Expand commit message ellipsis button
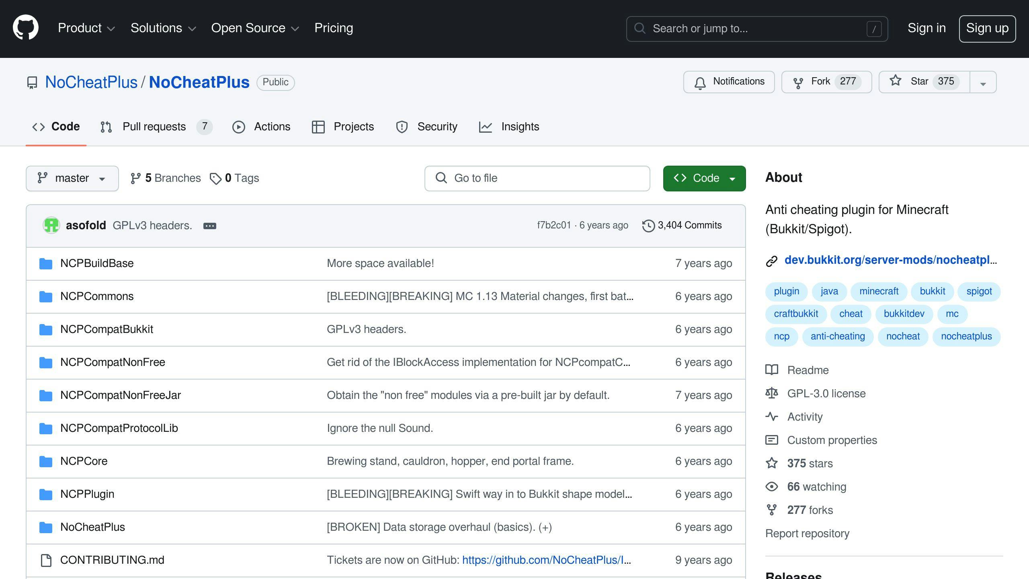Image resolution: width=1029 pixels, height=579 pixels. 210,226
